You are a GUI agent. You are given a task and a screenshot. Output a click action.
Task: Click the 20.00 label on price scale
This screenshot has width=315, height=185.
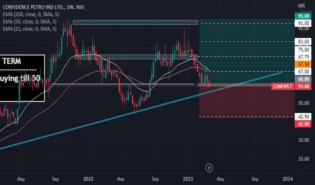pyautogui.click(x=304, y=159)
